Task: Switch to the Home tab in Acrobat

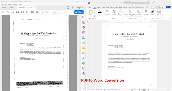Action: pyautogui.click(x=4, y=8)
